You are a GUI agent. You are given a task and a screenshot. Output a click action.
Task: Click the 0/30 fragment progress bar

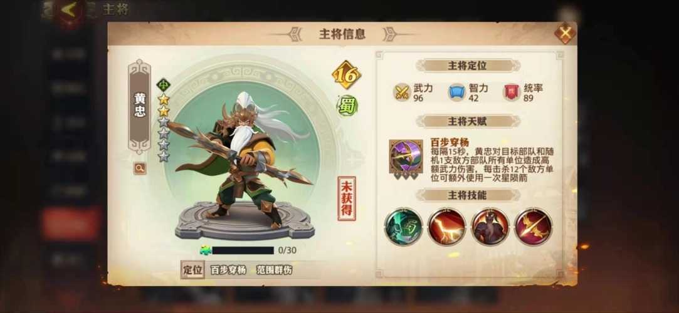coord(243,250)
